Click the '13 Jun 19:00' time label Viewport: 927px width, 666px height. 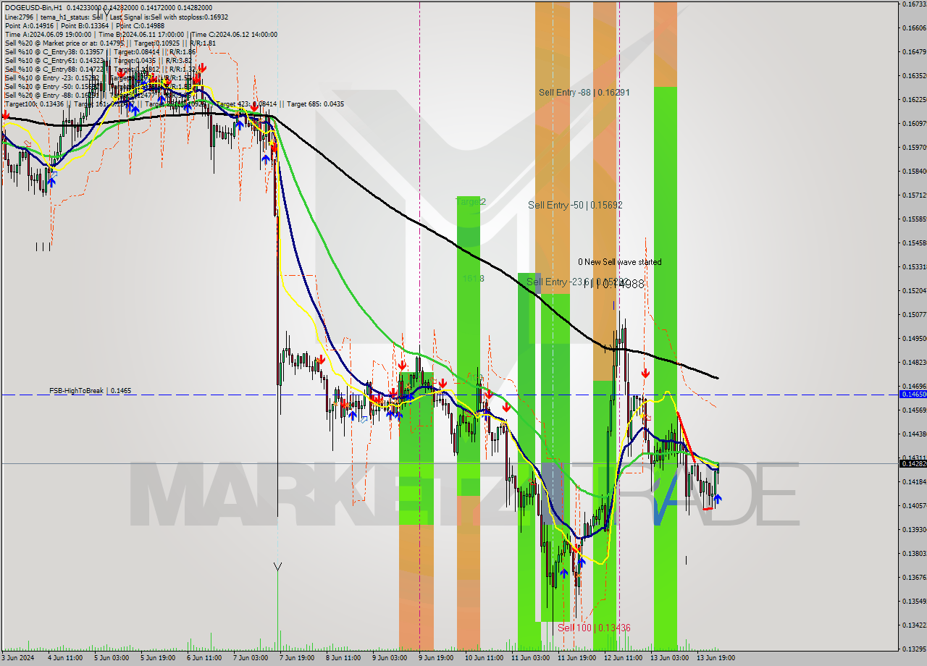[715, 658]
